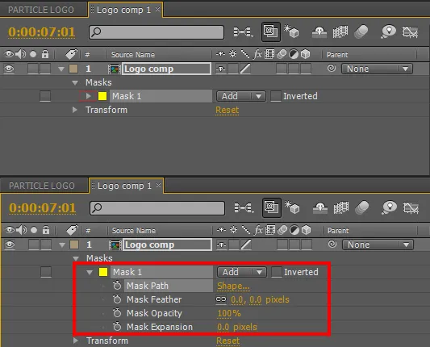
Task: Click Mask 1 yellow color swatch, top panel
Action: click(102, 96)
